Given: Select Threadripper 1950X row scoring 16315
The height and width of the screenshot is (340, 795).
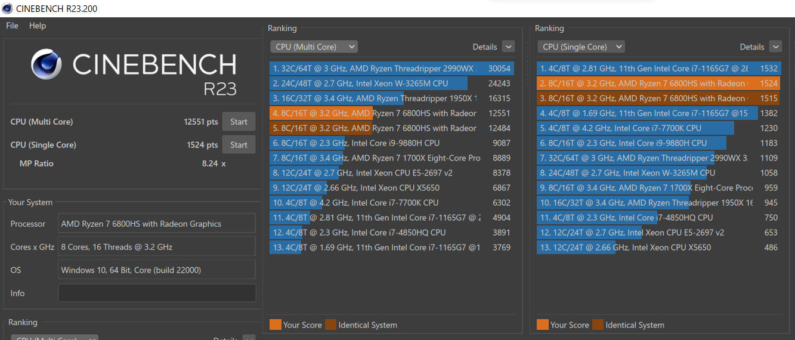Looking at the screenshot, I should point(392,98).
